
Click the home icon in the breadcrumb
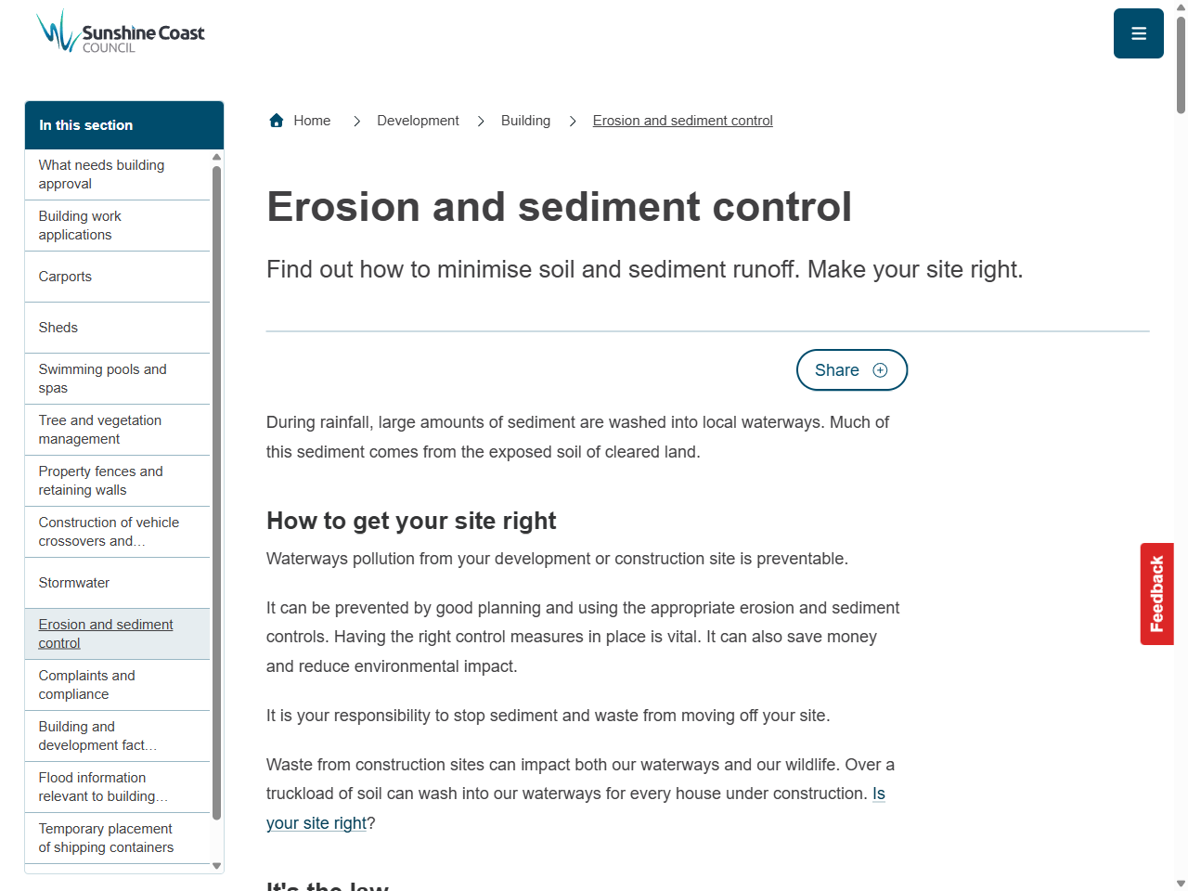[x=276, y=120]
